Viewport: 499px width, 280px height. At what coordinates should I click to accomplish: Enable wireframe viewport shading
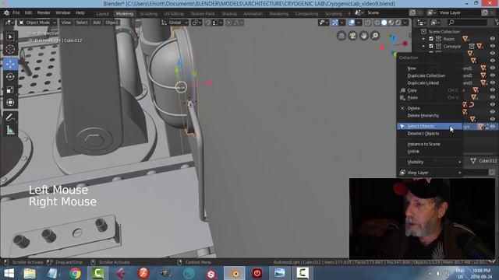click(x=377, y=23)
